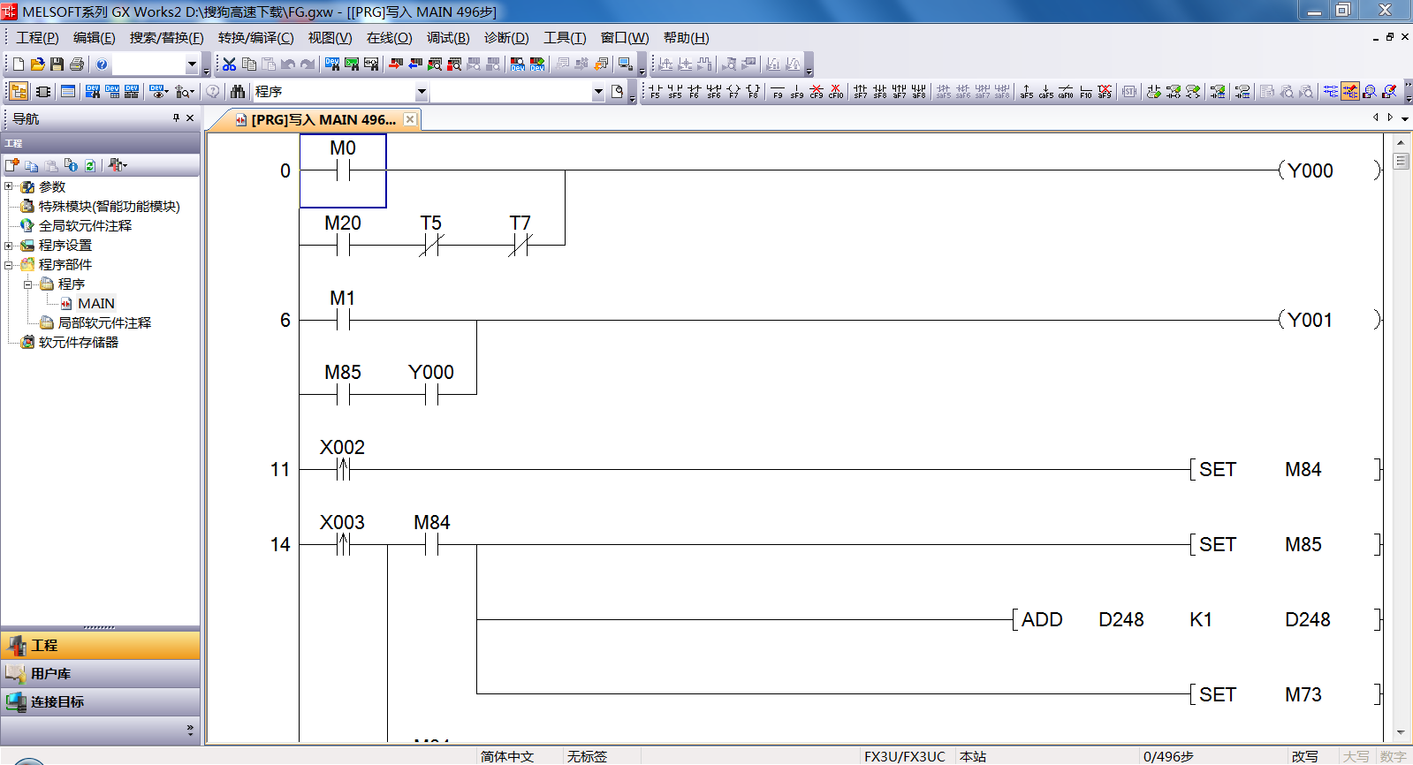Toggle 改写 overwrite mode in status bar
Viewport: 1413px width, 765px height.
click(1304, 756)
